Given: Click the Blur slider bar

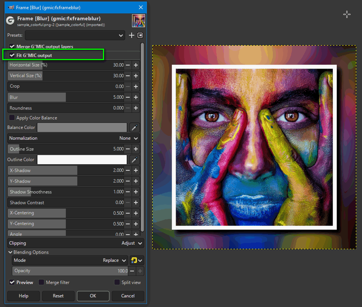Looking at the screenshot, I should point(65,97).
